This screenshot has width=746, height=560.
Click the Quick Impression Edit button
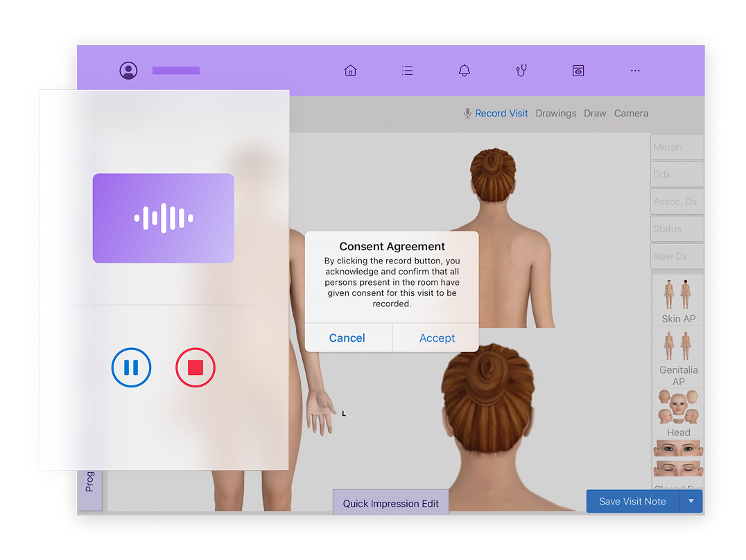click(390, 502)
